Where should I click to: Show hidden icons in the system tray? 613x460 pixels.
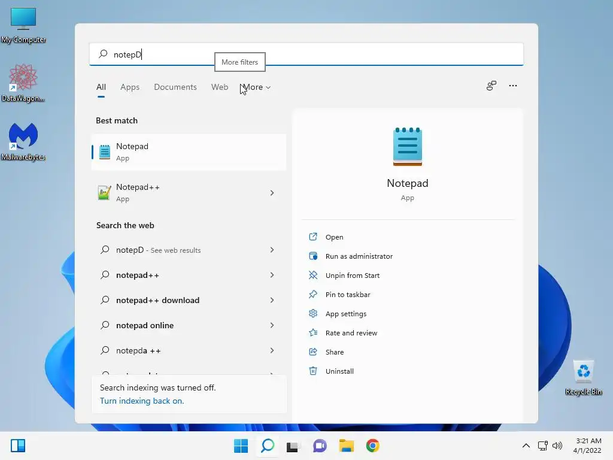(526, 446)
